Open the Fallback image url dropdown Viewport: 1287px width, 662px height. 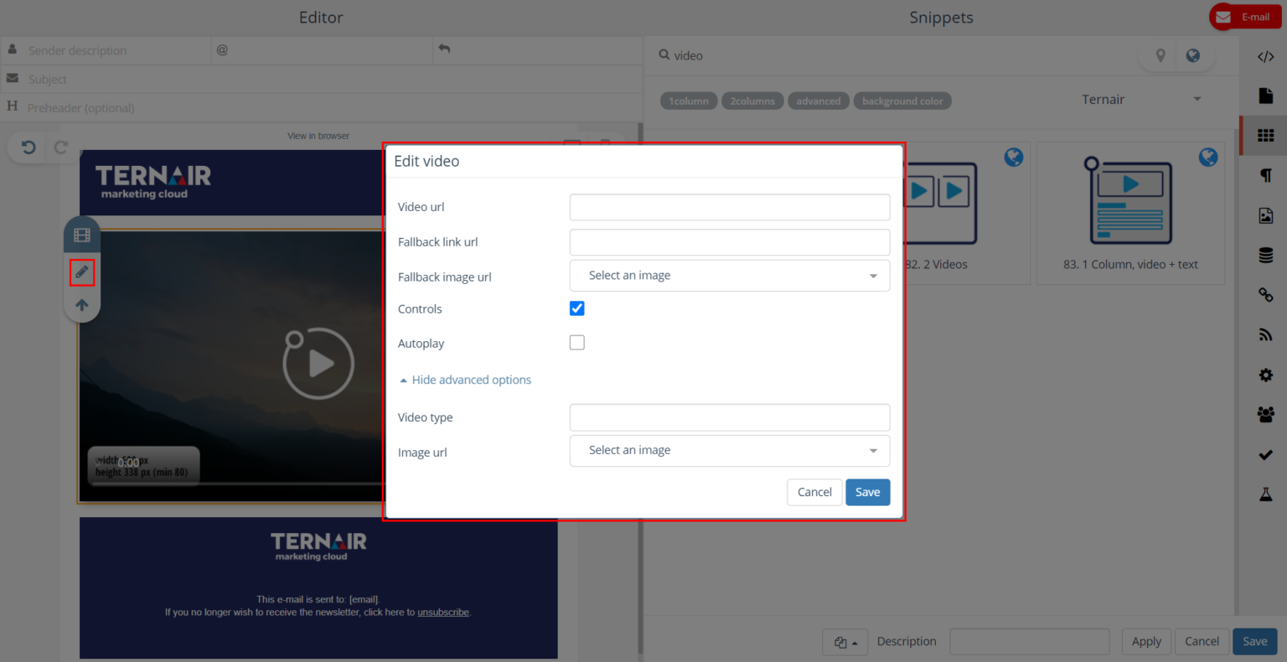(730, 276)
